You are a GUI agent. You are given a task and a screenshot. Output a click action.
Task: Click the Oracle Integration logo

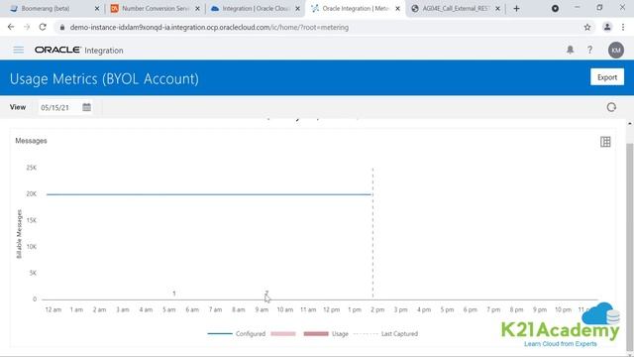tap(79, 51)
